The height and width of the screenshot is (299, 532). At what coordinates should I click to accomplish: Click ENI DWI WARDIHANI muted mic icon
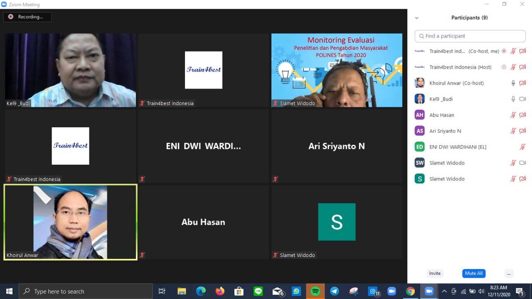(x=522, y=147)
